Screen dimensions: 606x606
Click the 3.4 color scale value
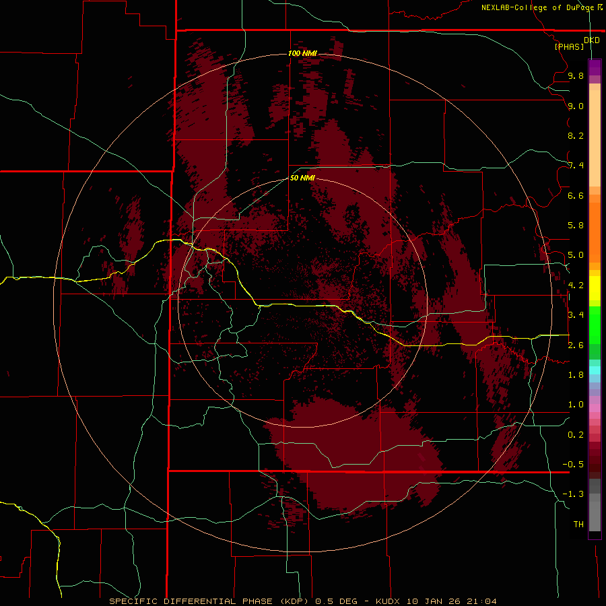point(576,314)
